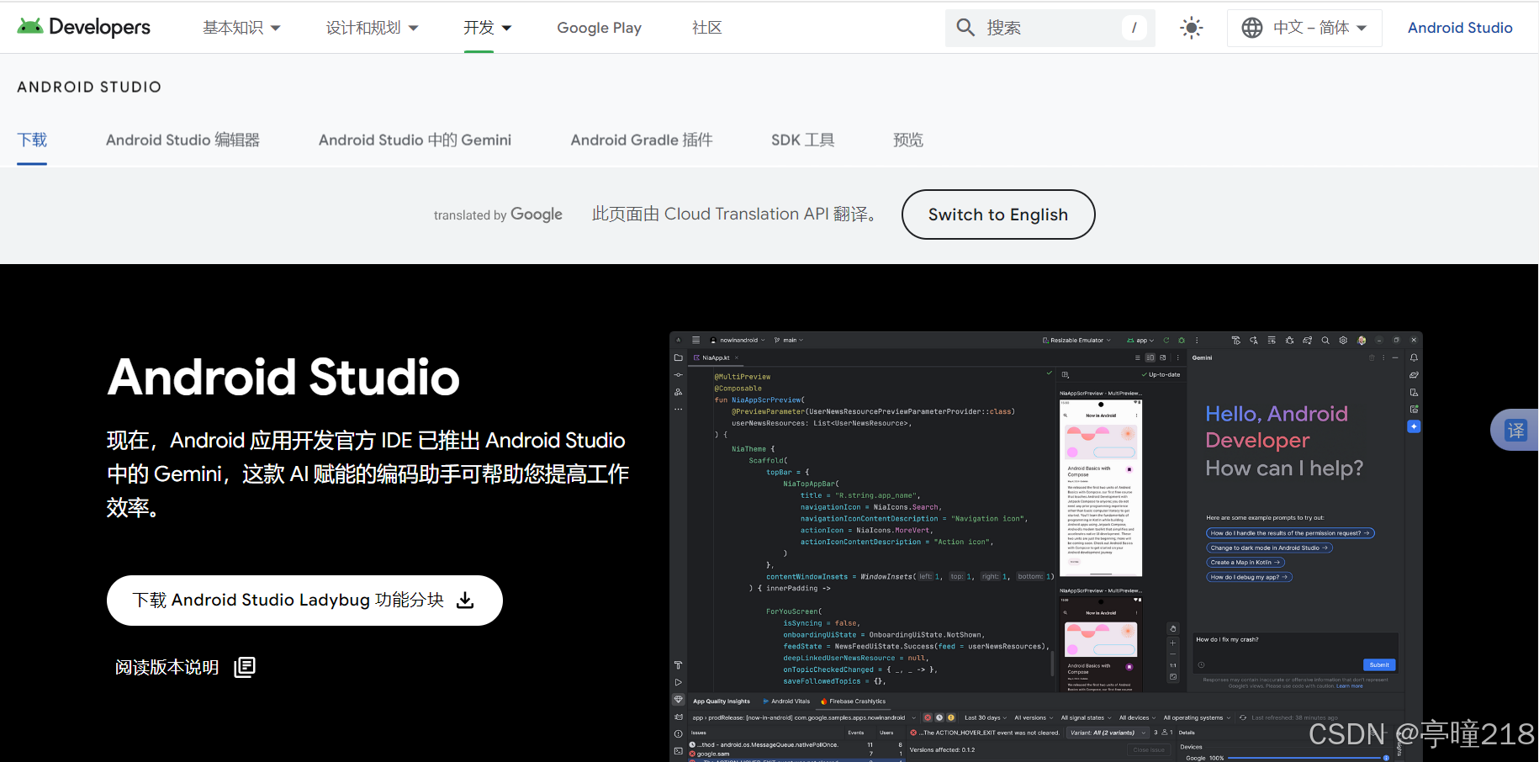Image resolution: width=1539 pixels, height=762 pixels.
Task: Click the debug bug icon in Studio toolbar
Action: click(x=1181, y=340)
